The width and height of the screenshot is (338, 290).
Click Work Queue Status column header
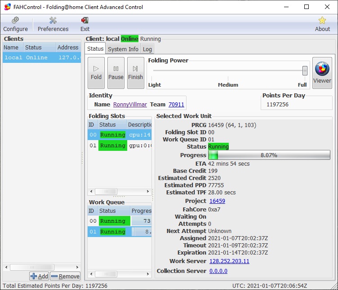point(114,211)
